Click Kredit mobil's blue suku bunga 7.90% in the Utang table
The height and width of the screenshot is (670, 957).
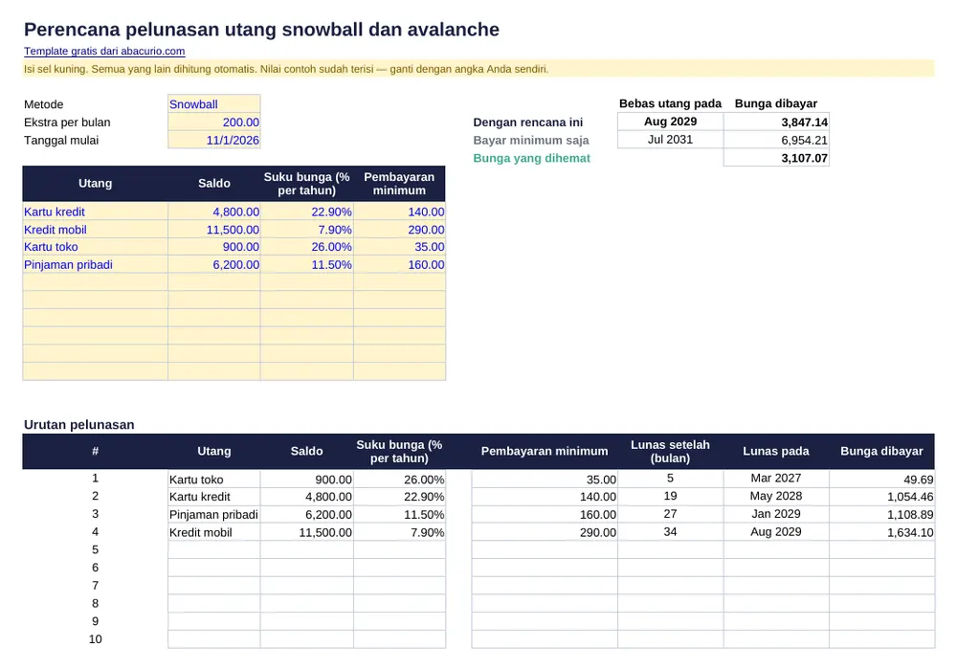pos(307,230)
